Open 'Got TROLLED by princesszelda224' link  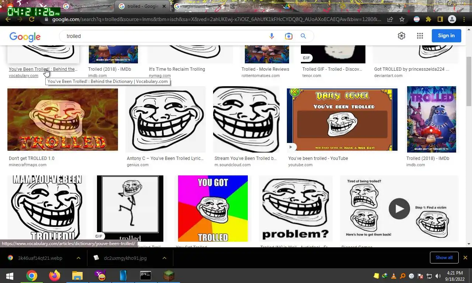pos(412,69)
